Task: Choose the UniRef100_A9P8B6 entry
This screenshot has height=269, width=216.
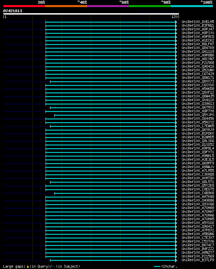Action: [x=198, y=55]
